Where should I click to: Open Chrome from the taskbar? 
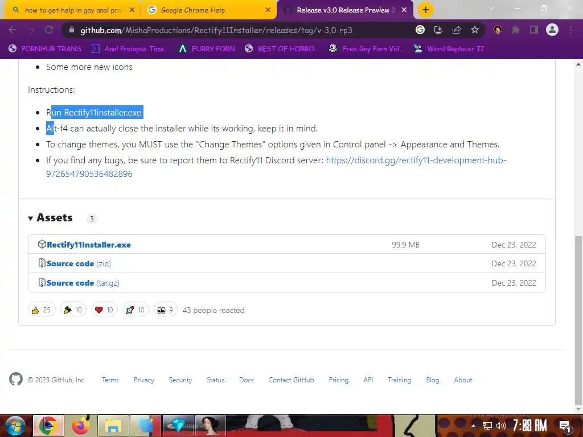[x=48, y=426]
